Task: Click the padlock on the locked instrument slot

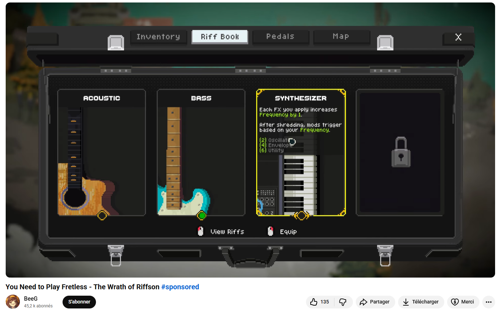Action: (x=401, y=152)
